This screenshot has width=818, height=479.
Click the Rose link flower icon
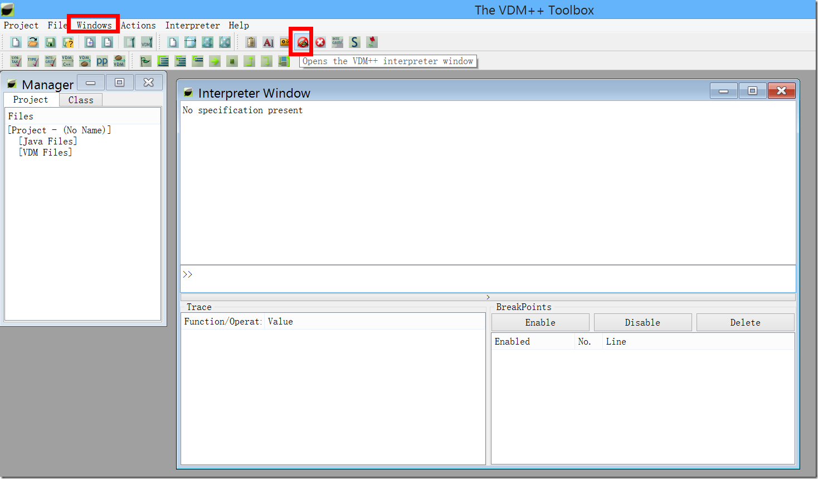pyautogui.click(x=372, y=42)
